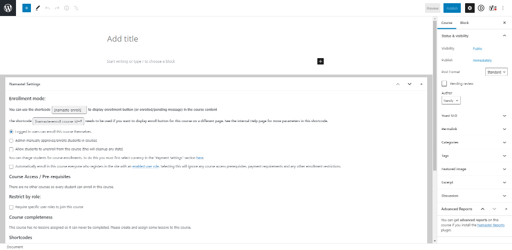
Task: Open the Divi circle icon
Action: coord(481,8)
